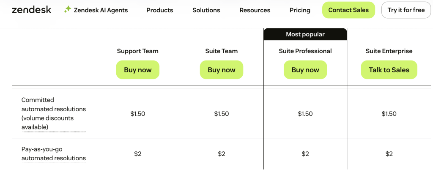The image size is (433, 170).
Task: Select the Suite Enterprise plan heading
Action: tap(389, 51)
